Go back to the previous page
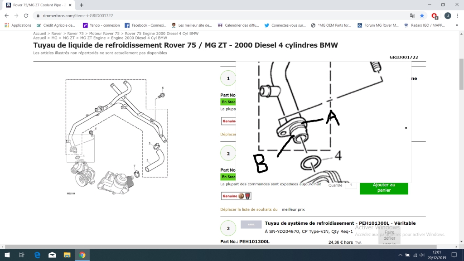This screenshot has height=261, width=464. click(6, 16)
